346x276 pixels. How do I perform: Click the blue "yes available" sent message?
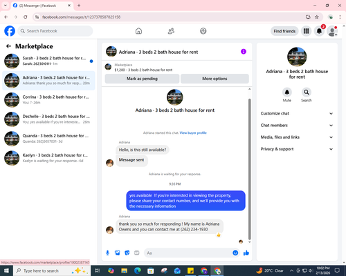pos(185,201)
